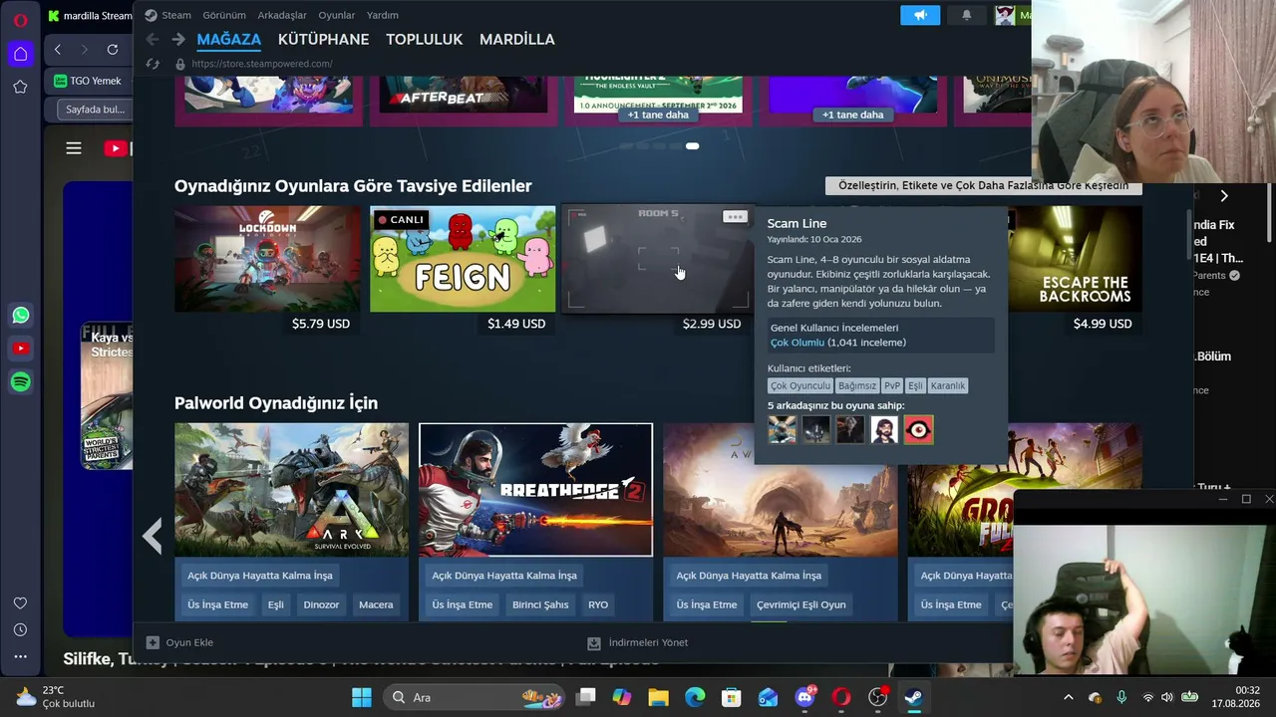This screenshot has width=1276, height=717.
Task: Go forward with Steam's forward arrow
Action: [x=178, y=40]
